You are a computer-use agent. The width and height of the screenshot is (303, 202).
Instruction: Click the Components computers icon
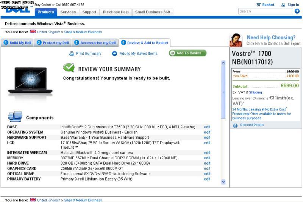point(15,117)
